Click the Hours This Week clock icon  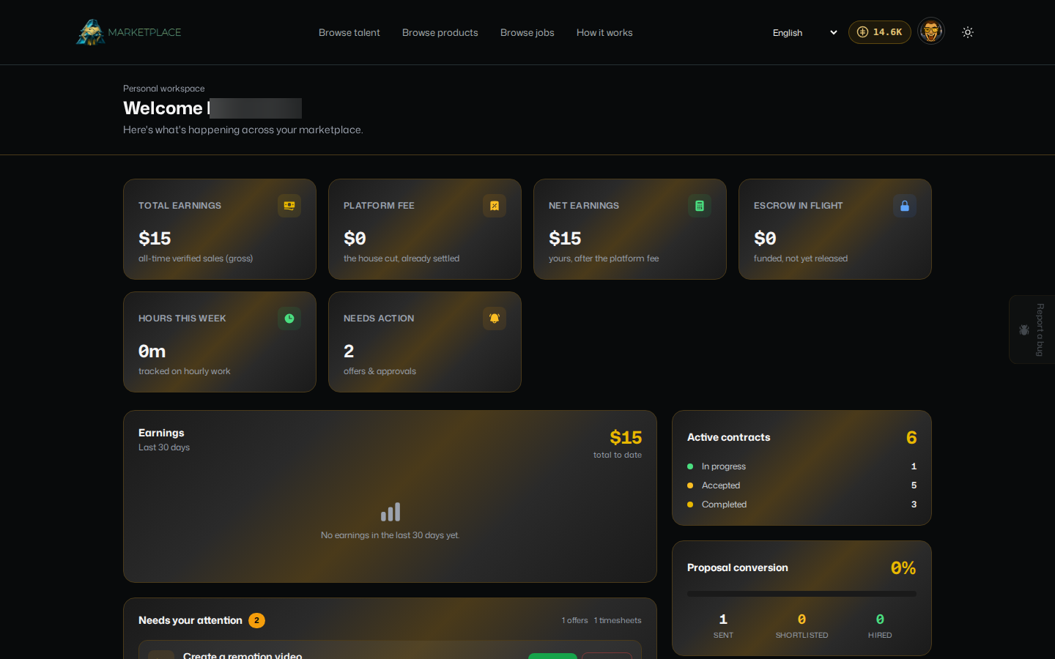289,319
